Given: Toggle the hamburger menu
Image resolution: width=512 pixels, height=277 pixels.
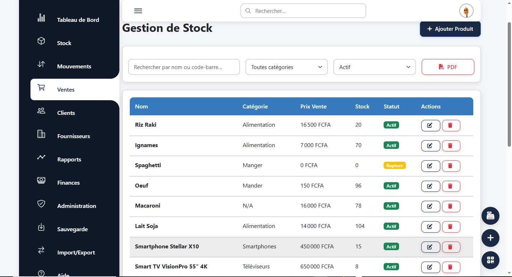Looking at the screenshot, I should pos(138,11).
